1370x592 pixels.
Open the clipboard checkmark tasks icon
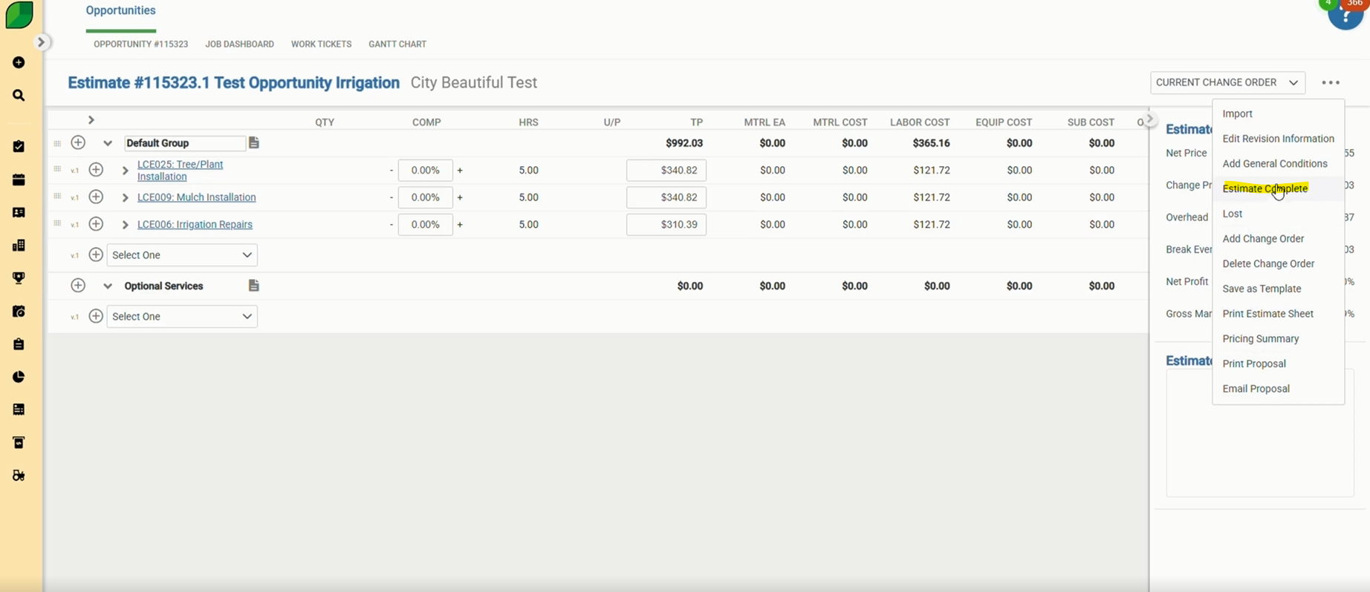coord(19,146)
